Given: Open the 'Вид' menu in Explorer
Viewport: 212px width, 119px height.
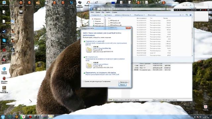Looking at the screenshot, I should coord(103,12).
